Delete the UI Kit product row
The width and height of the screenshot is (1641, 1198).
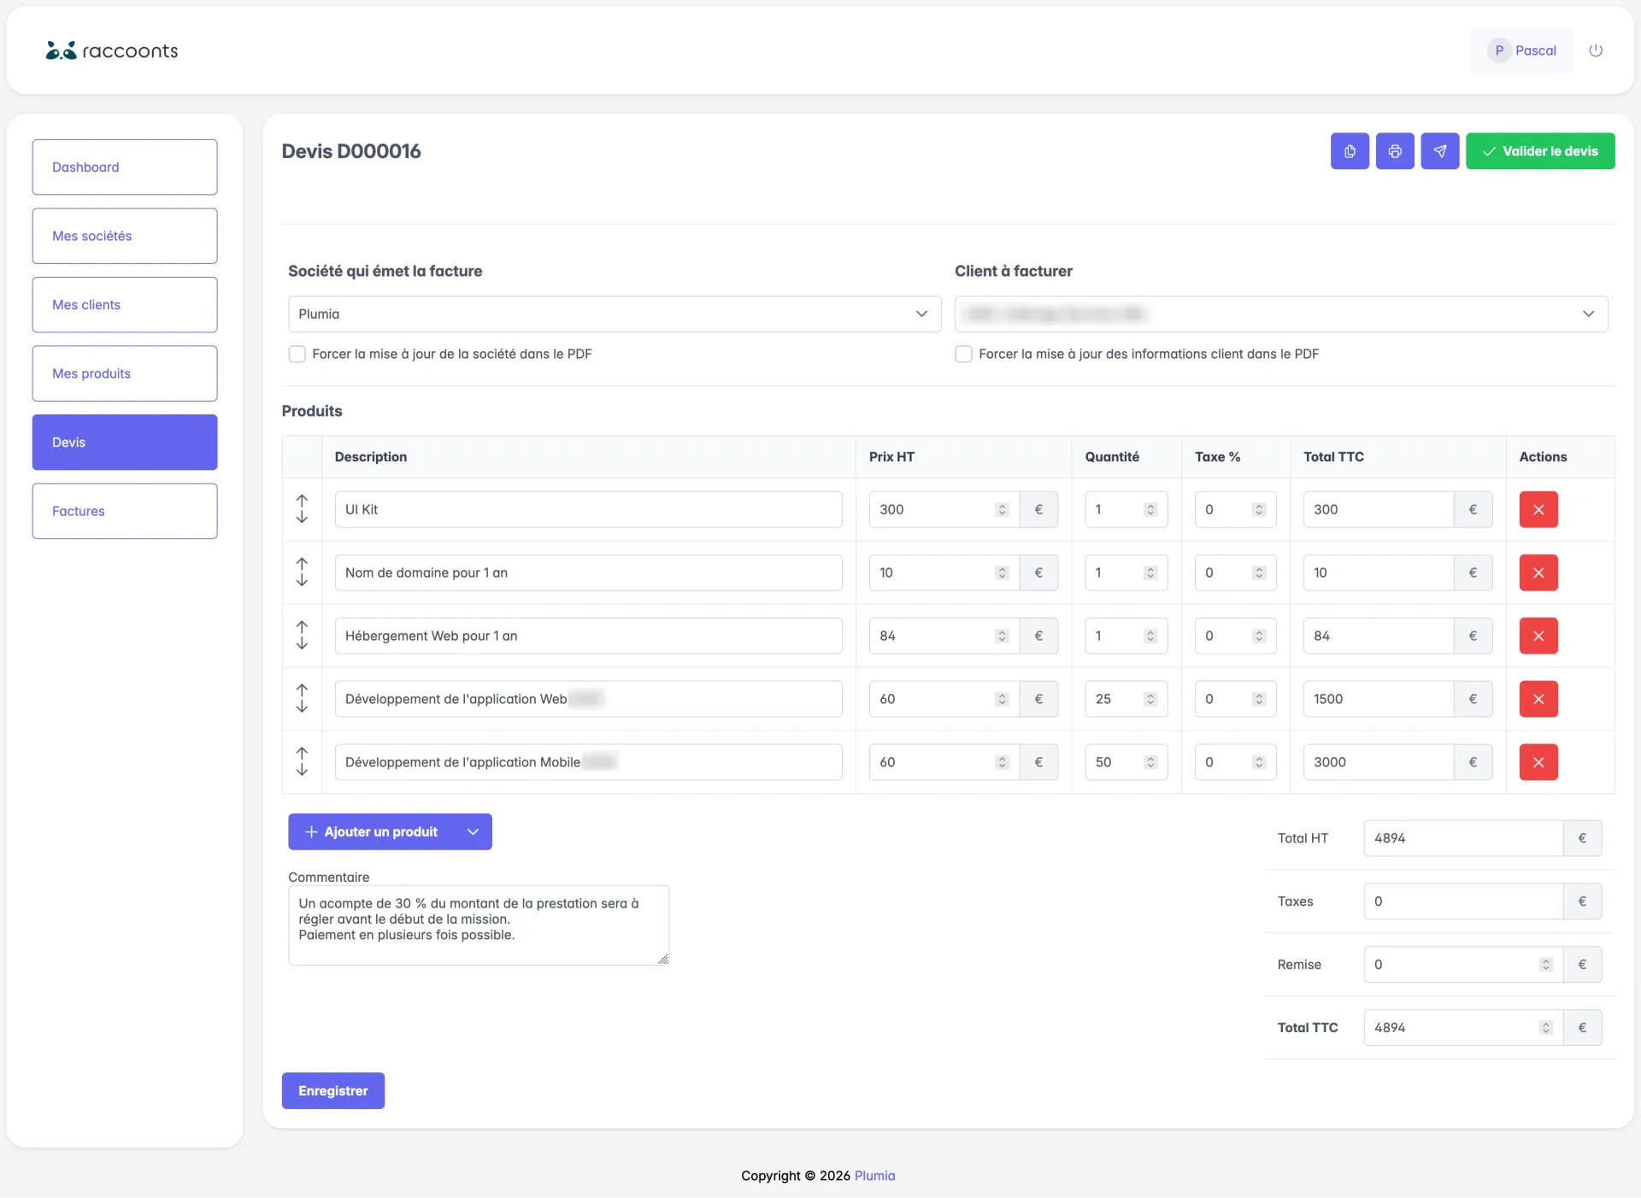(x=1538, y=509)
